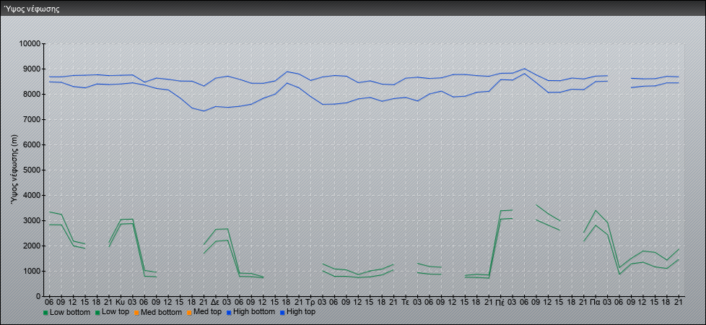Select the 3000 y-axis tick label

(x=32, y=220)
